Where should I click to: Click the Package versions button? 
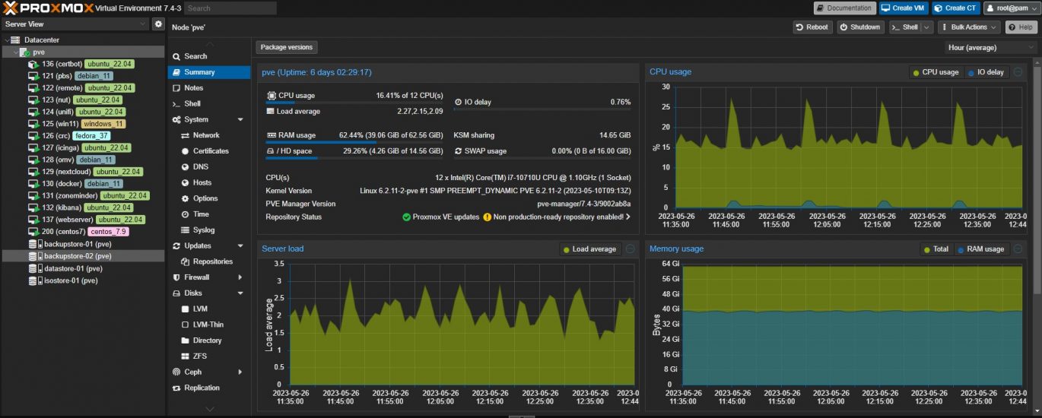tap(286, 47)
